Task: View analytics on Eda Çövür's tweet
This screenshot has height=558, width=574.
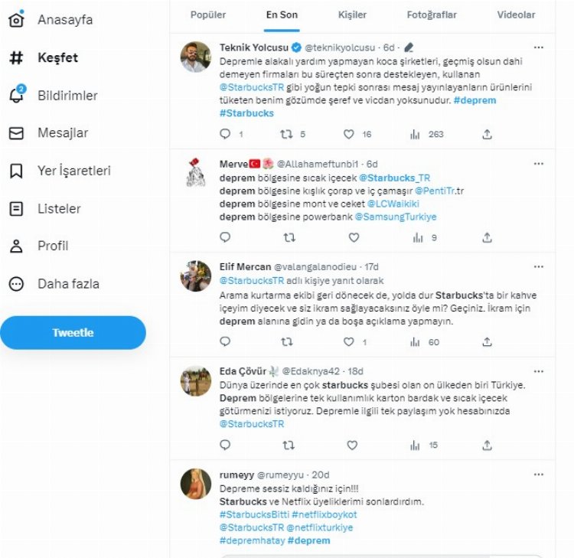Action: pos(416,445)
